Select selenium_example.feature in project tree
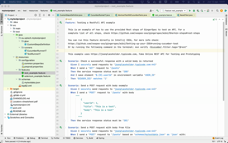228x143 pixels. point(37,76)
